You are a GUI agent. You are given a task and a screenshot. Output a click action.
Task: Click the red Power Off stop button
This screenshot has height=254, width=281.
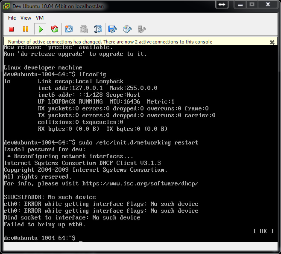point(11,29)
